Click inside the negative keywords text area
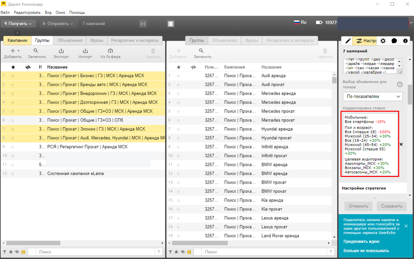The width and height of the screenshot is (414, 259). point(369,66)
